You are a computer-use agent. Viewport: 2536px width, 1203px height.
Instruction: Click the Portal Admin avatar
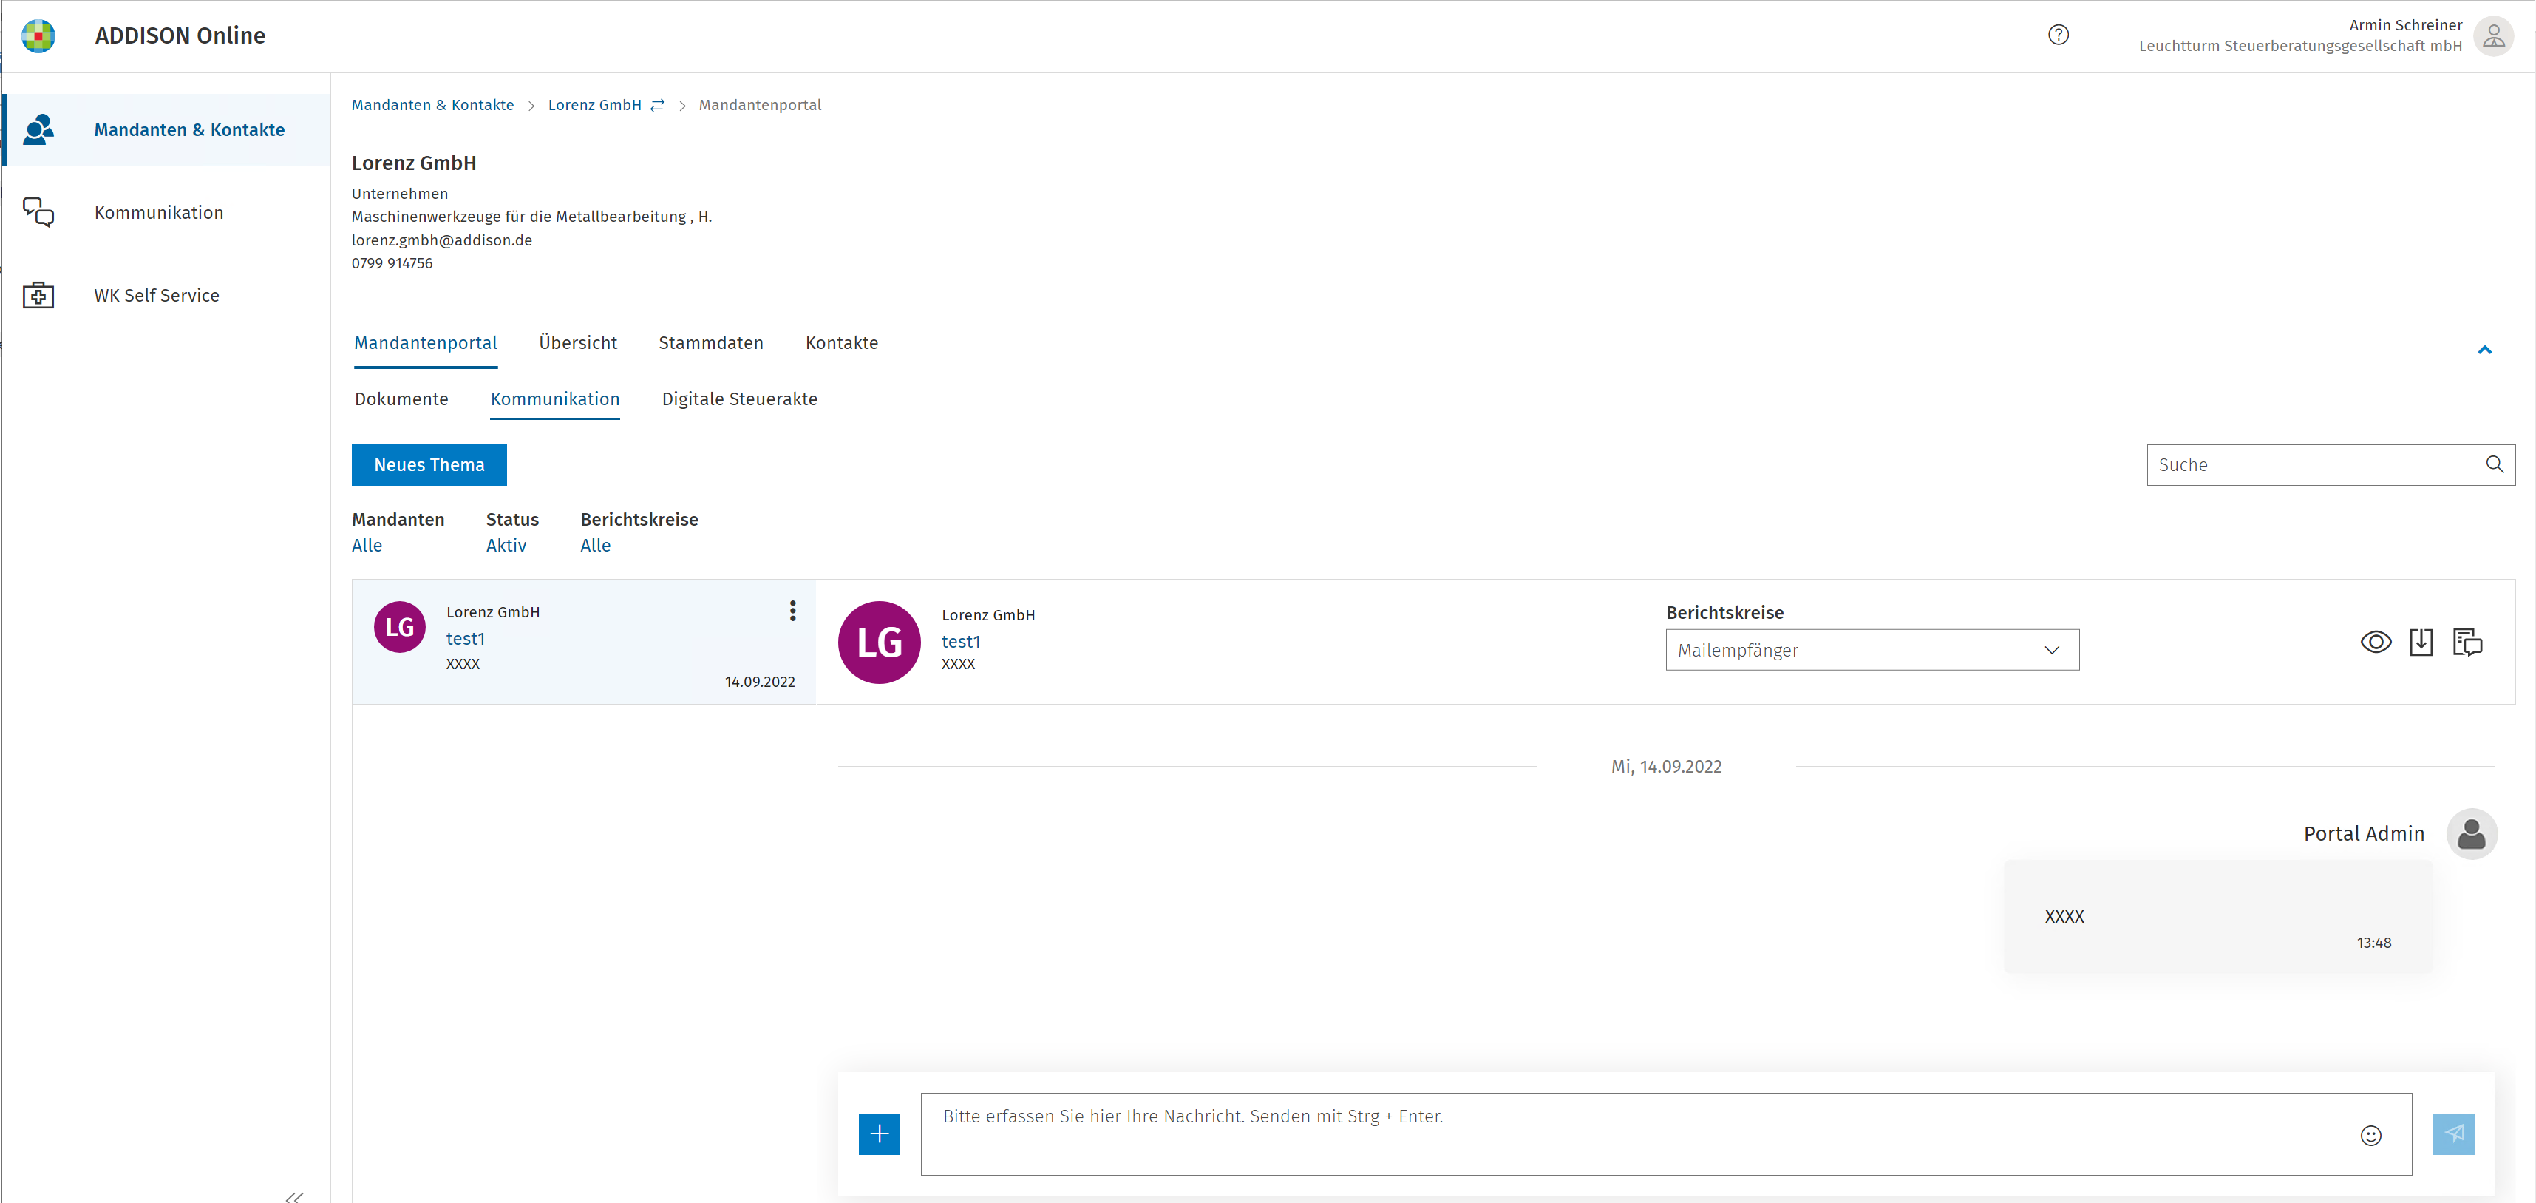tap(2472, 835)
